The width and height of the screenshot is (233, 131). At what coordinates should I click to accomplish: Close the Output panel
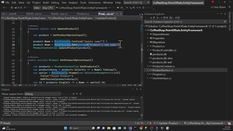pos(141,89)
